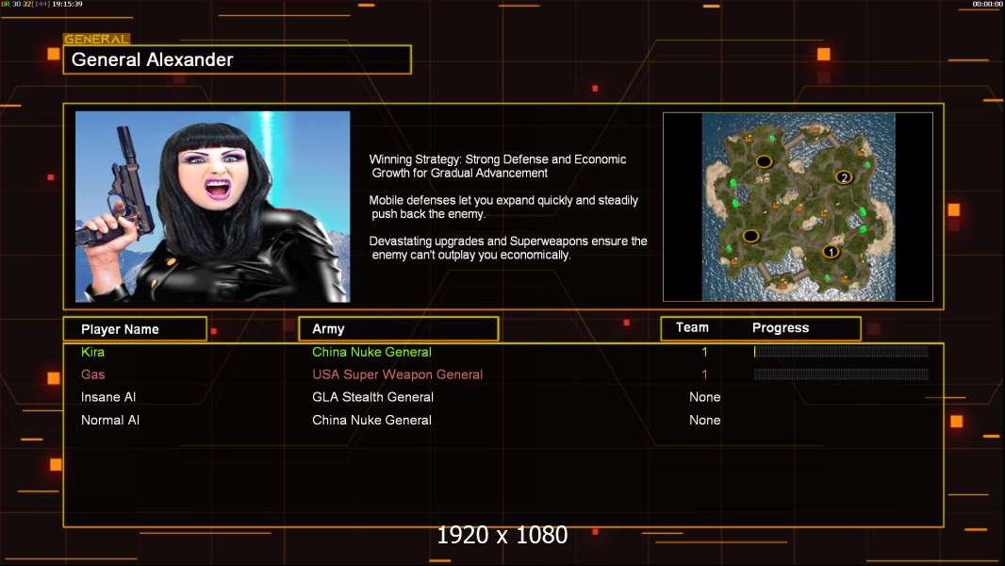Select player Kira in the list
Image resolution: width=1005 pixels, height=566 pixels.
click(x=93, y=352)
